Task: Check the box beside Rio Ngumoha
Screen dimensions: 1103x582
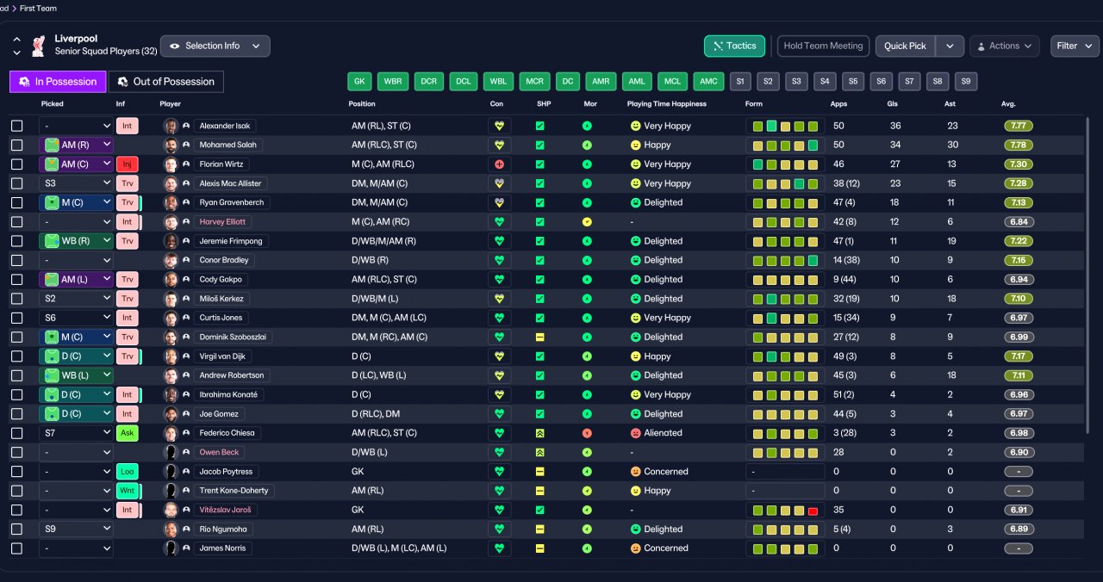Action: click(x=17, y=529)
